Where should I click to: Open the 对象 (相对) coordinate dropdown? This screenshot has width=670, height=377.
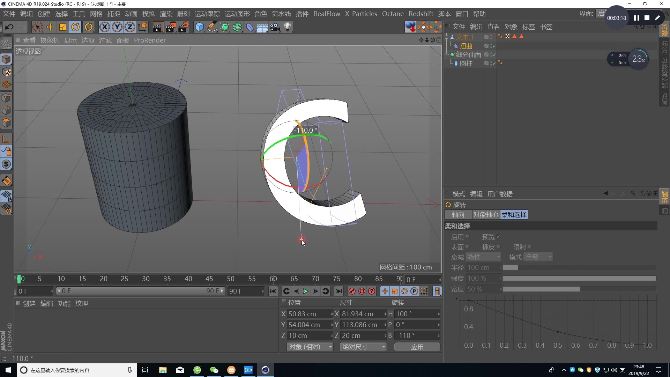click(x=310, y=347)
